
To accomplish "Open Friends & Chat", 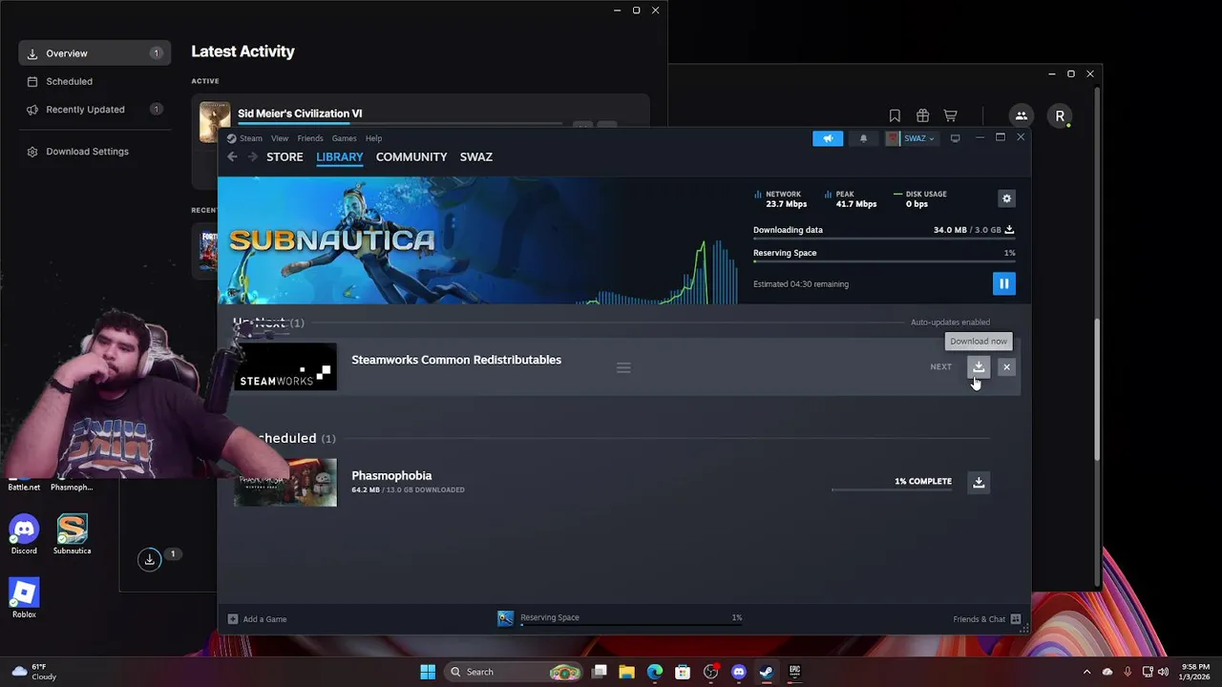I will tap(986, 619).
